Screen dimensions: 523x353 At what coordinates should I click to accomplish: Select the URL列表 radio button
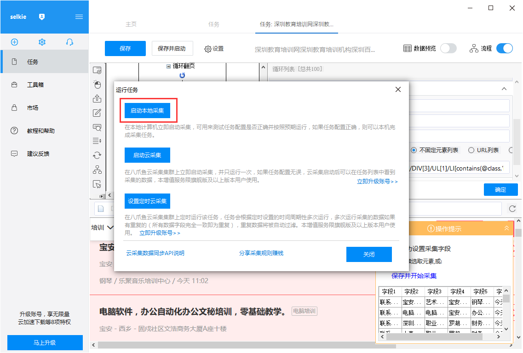pyautogui.click(x=471, y=150)
